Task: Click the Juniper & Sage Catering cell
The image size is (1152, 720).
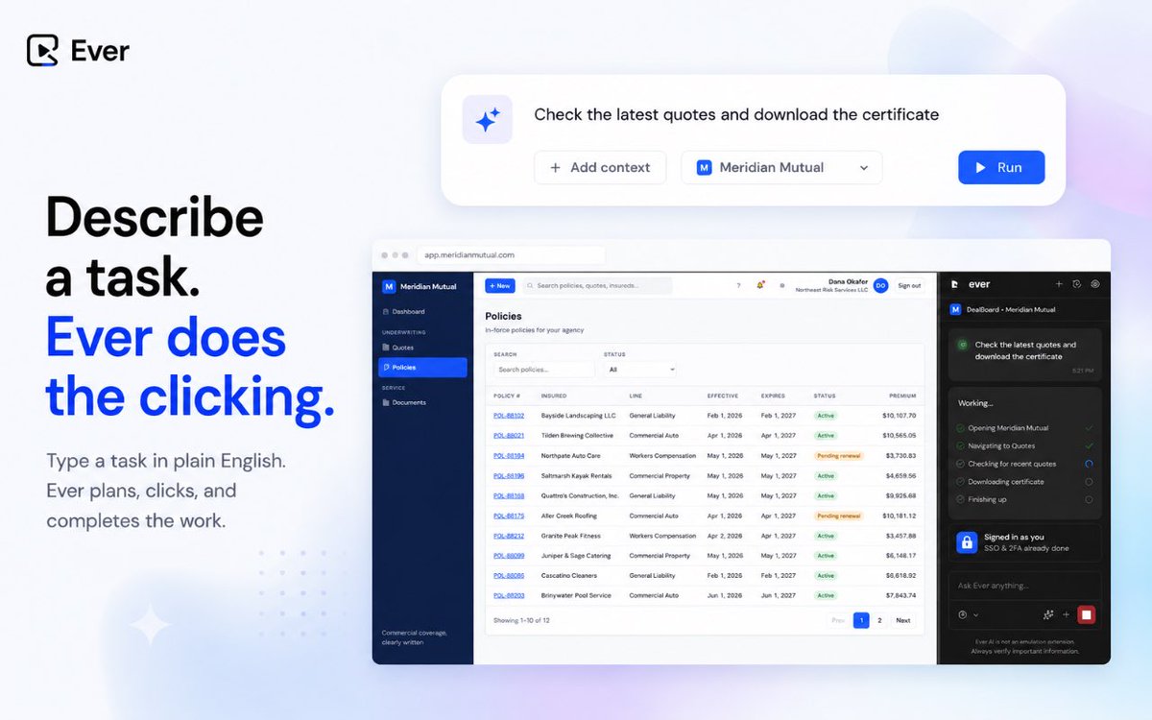Action: tap(577, 556)
